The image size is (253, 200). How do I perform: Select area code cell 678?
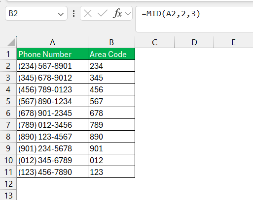click(x=111, y=113)
